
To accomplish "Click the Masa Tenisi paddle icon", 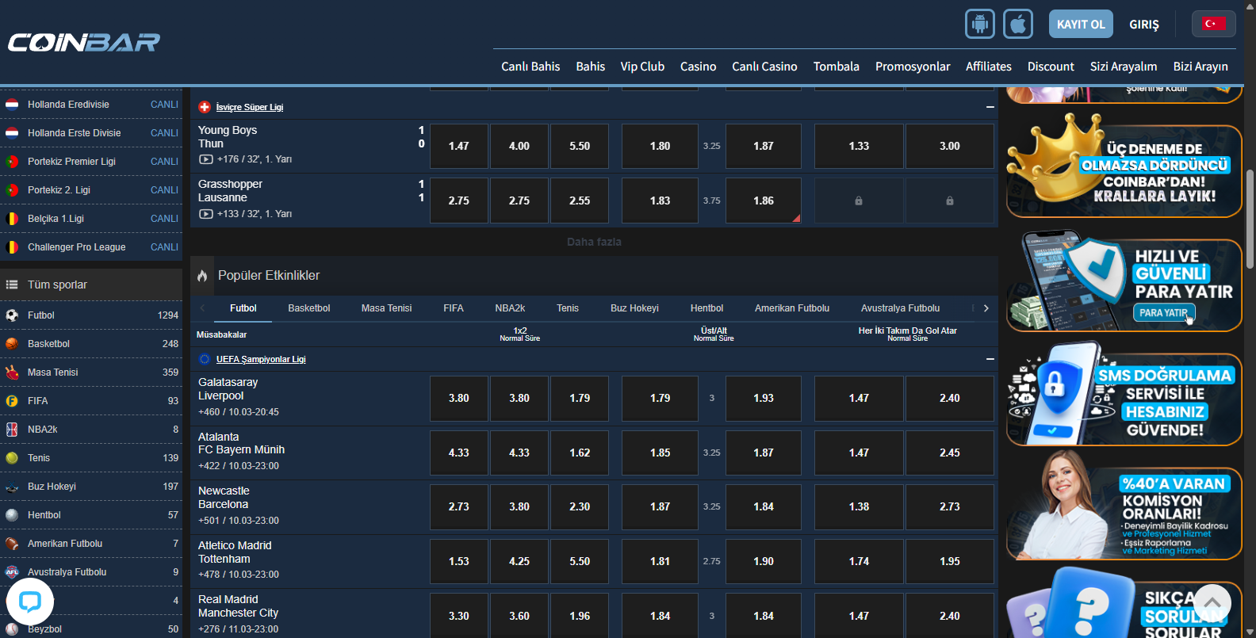I will pos(12,372).
